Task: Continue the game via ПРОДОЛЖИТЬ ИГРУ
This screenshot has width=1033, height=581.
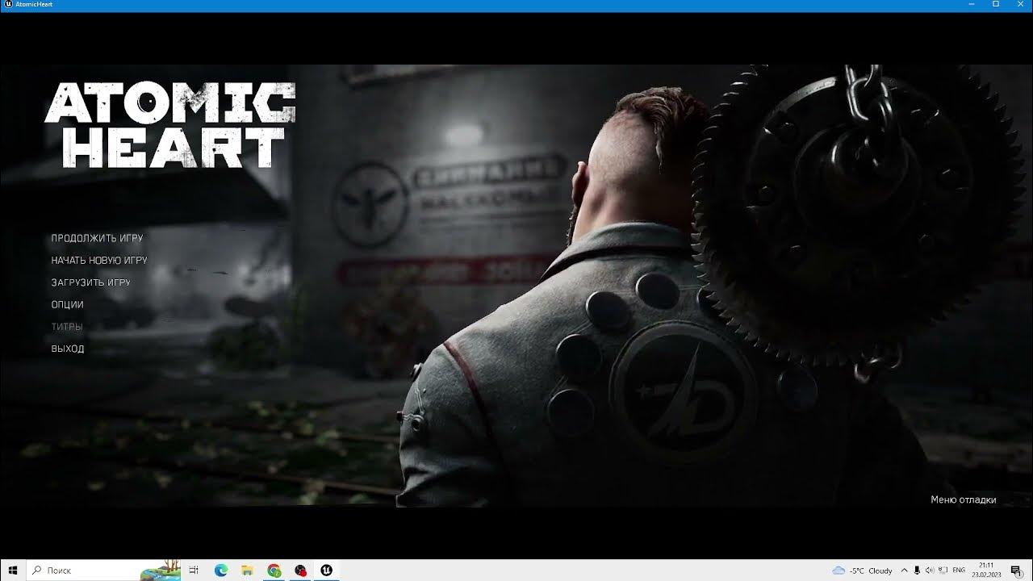Action: 97,238
